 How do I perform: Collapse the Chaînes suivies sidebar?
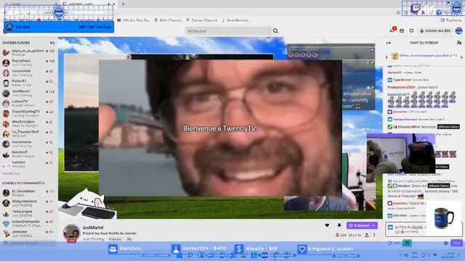coord(52,43)
